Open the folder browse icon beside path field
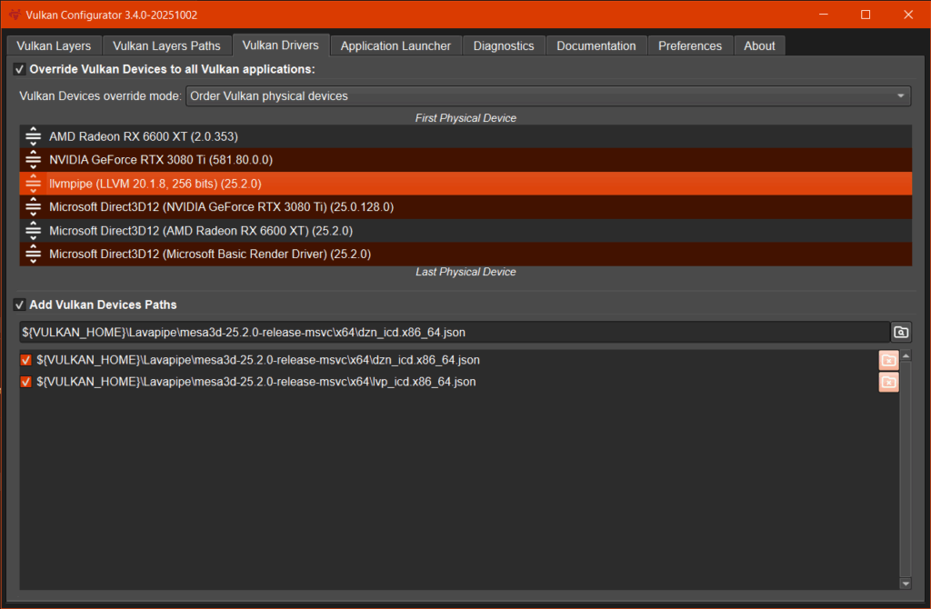This screenshot has height=609, width=931. [900, 332]
